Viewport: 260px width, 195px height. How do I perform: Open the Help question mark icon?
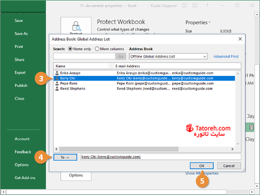coord(207,5)
